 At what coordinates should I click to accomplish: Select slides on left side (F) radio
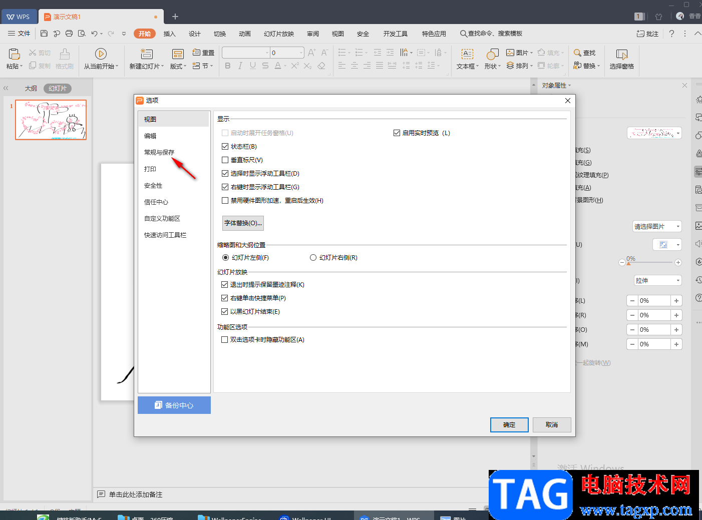click(225, 258)
